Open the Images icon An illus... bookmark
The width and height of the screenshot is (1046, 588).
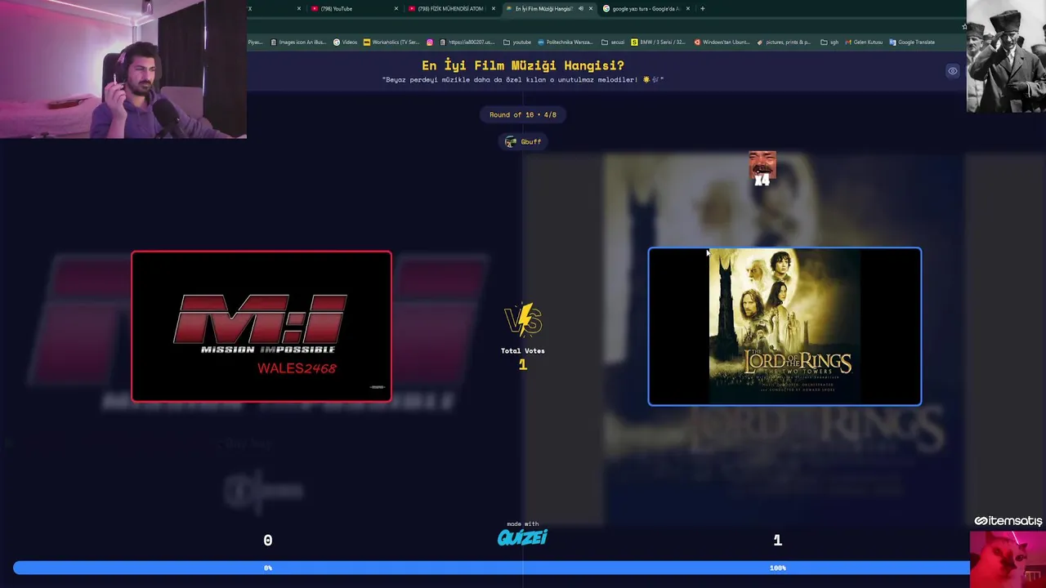[298, 42]
